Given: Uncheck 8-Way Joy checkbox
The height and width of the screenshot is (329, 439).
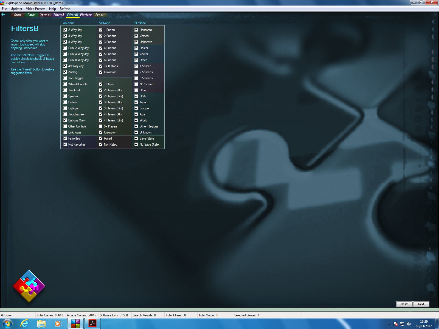Looking at the screenshot, I should coord(65,42).
